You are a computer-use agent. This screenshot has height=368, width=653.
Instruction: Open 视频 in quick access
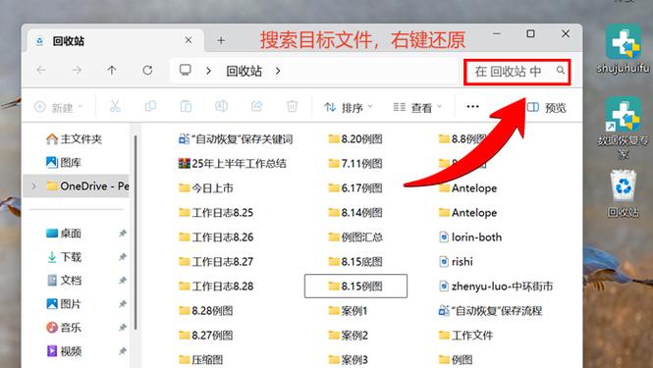click(64, 351)
